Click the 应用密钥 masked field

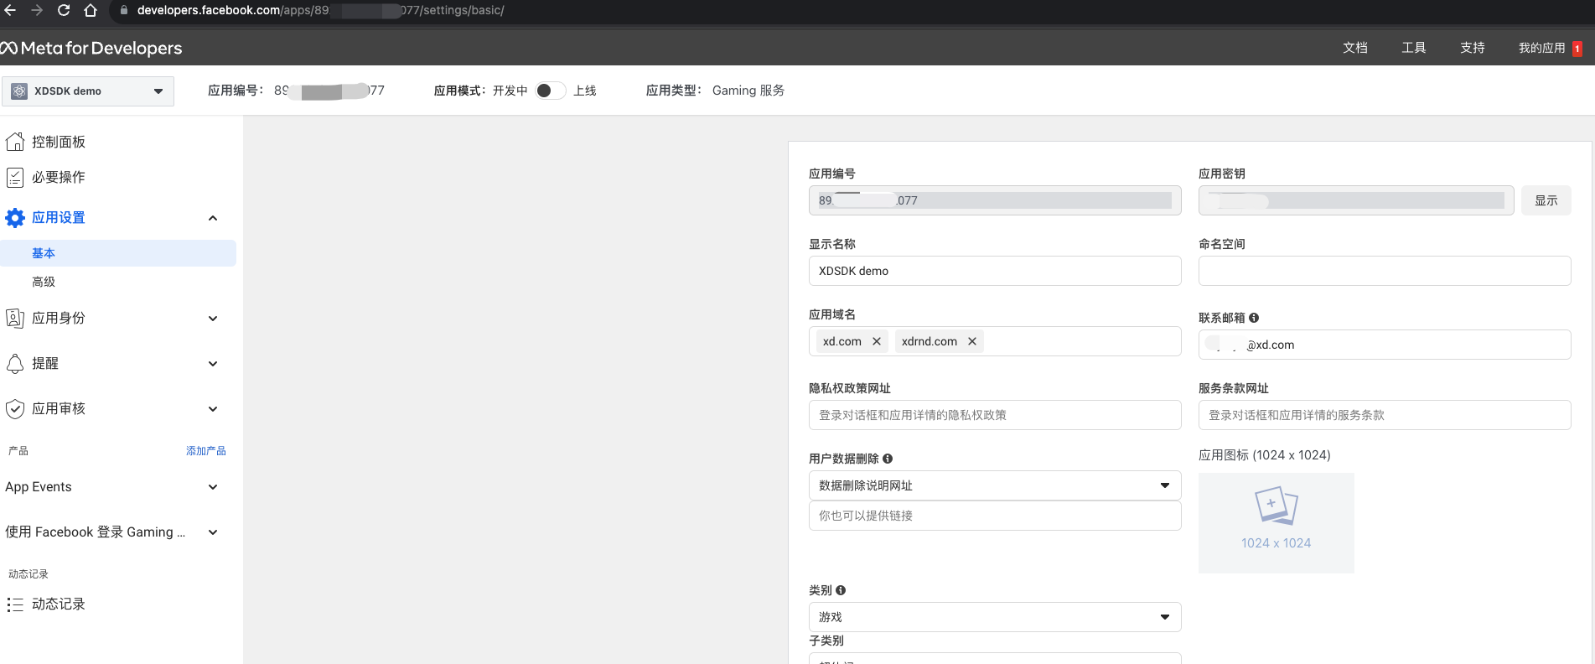1356,200
